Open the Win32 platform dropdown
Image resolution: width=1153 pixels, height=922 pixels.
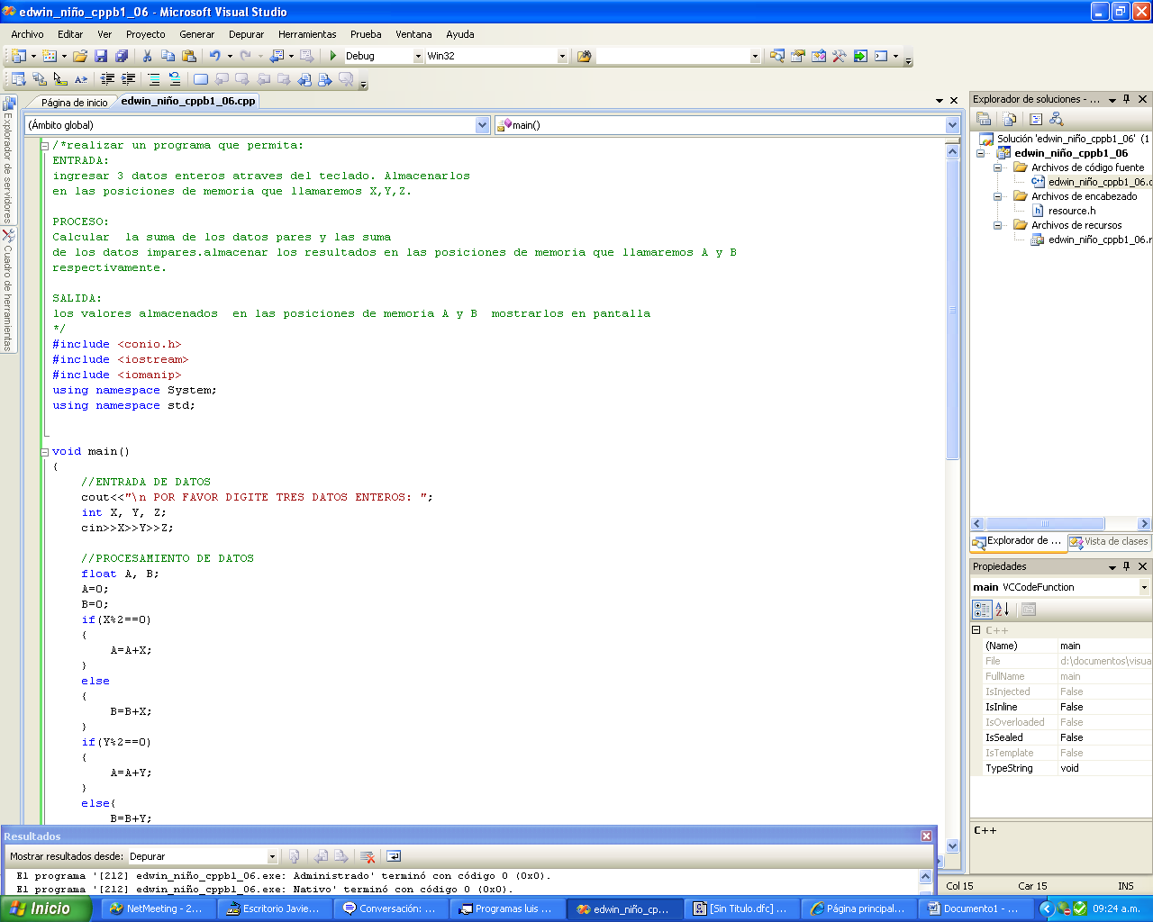pos(562,56)
